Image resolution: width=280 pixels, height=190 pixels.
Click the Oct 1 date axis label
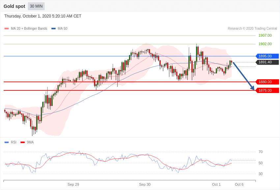click(x=216, y=184)
